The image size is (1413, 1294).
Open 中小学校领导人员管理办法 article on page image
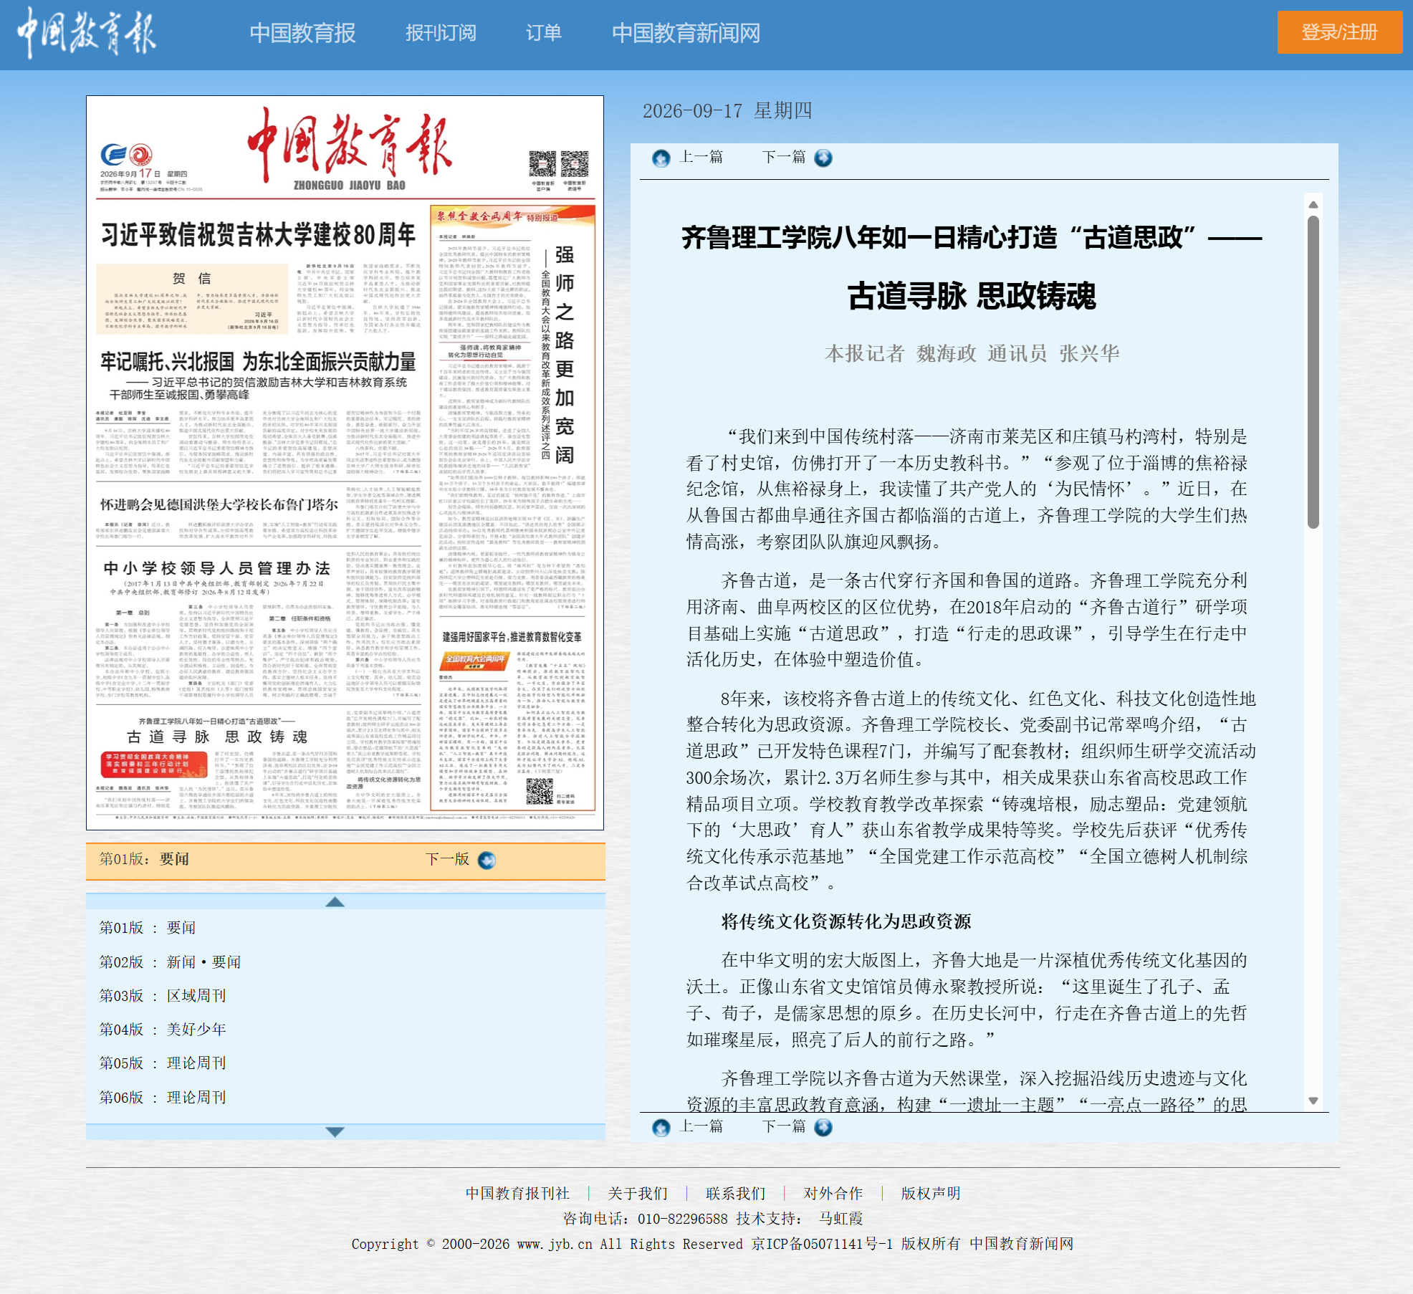click(217, 568)
